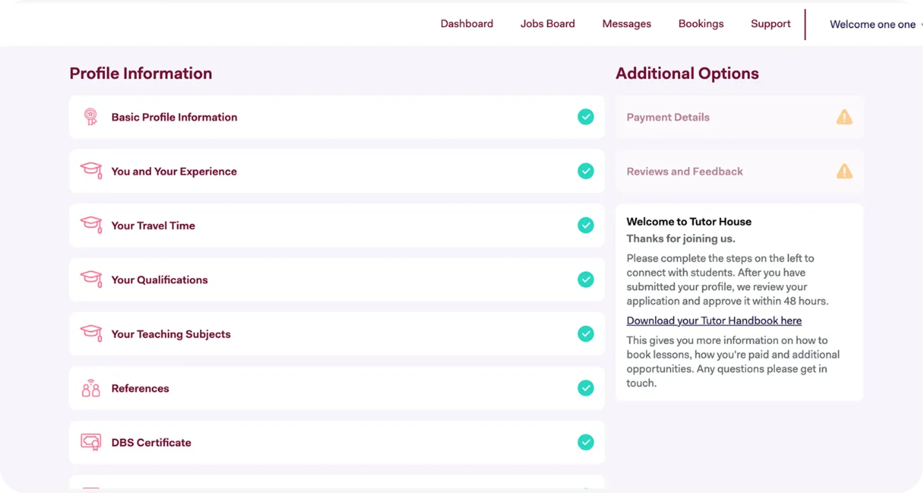Open the Payment Details option
923x493 pixels.
[668, 117]
